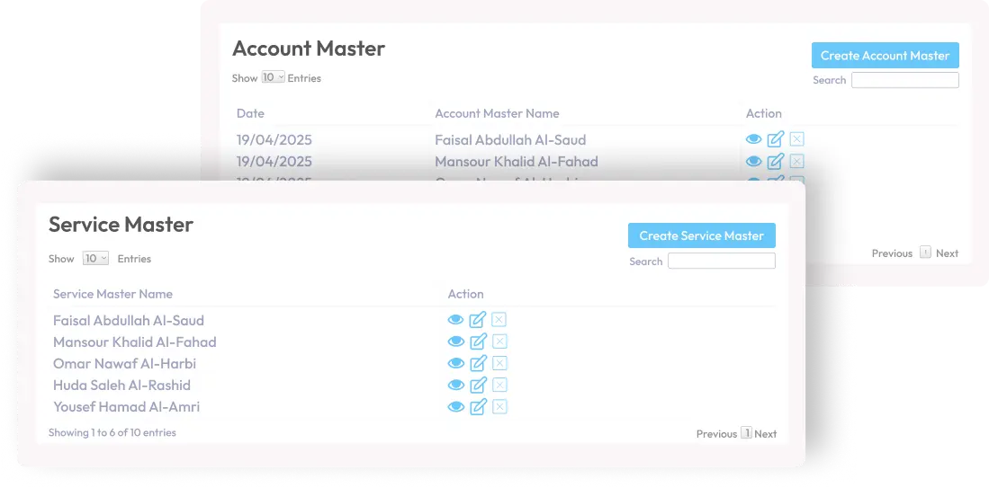The image size is (989, 488).
Task: Open Account Master entries count dropdown
Action: coord(273,77)
